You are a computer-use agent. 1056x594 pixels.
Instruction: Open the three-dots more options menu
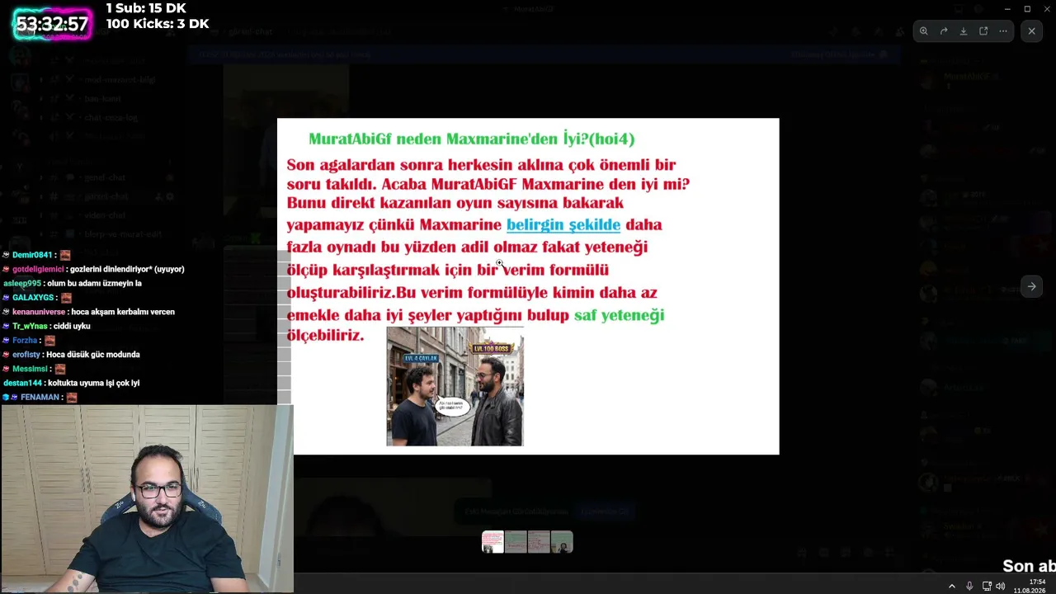tap(1003, 31)
